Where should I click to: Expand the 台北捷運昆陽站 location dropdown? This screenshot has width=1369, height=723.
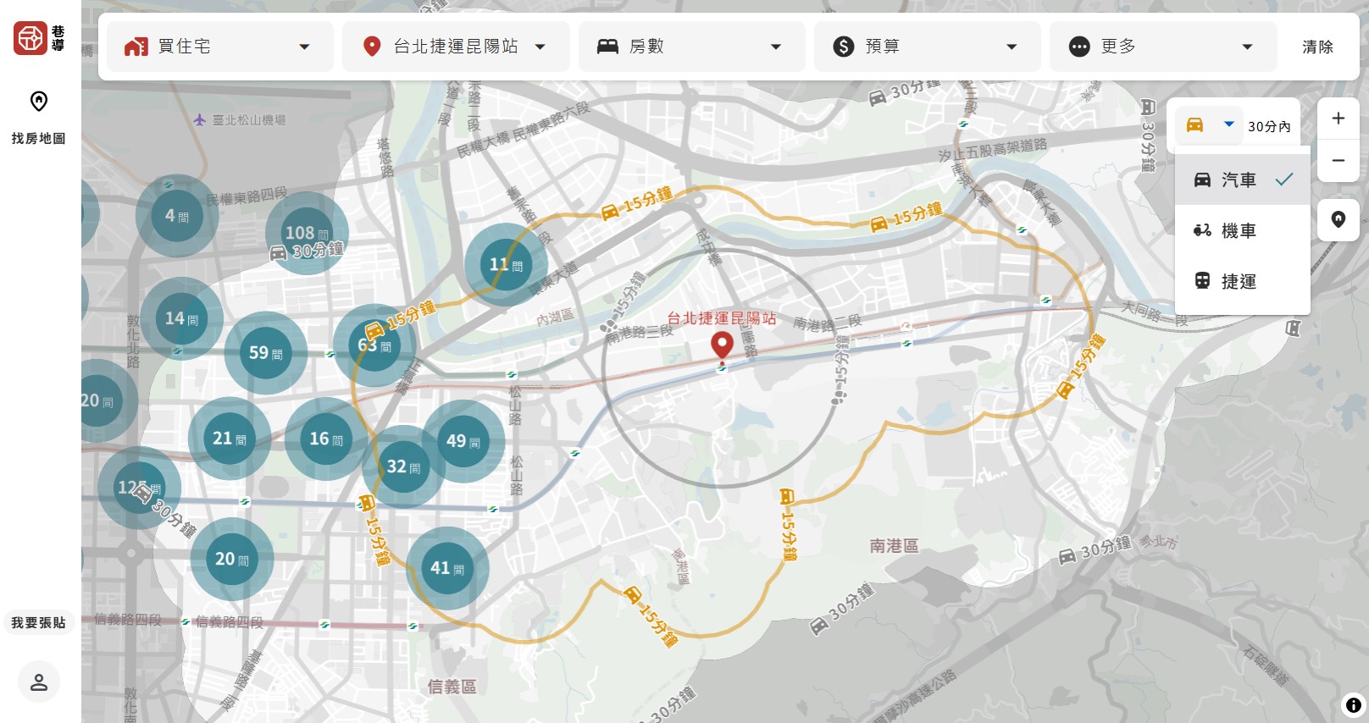pos(456,47)
